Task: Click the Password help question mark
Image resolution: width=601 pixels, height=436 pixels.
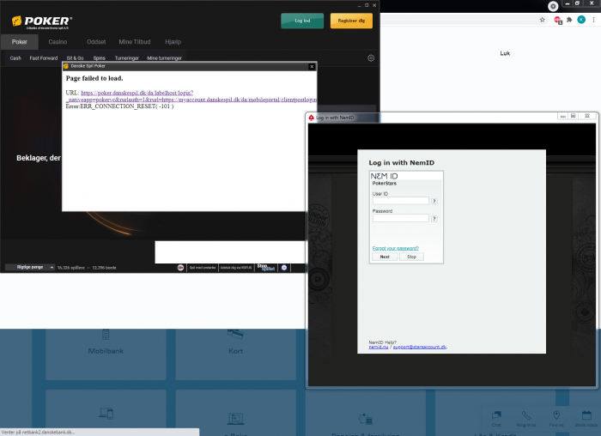Action: coord(434,218)
